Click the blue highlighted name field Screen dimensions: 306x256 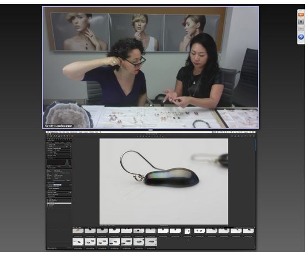point(58,185)
